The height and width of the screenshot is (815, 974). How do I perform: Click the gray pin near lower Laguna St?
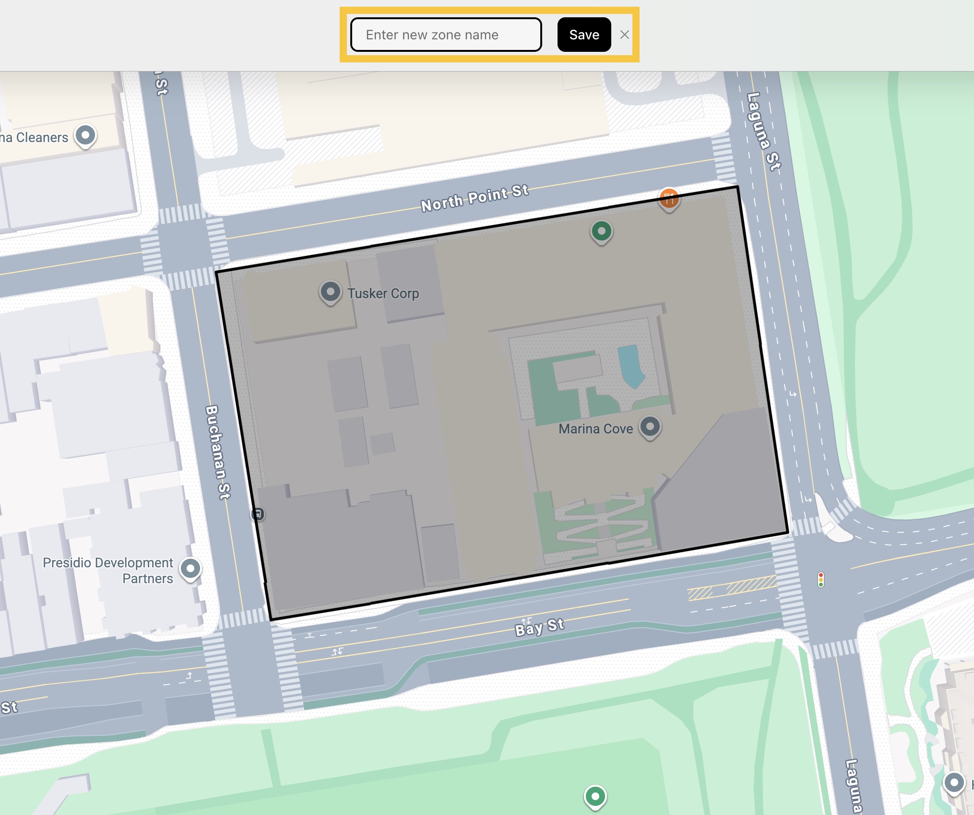(954, 783)
